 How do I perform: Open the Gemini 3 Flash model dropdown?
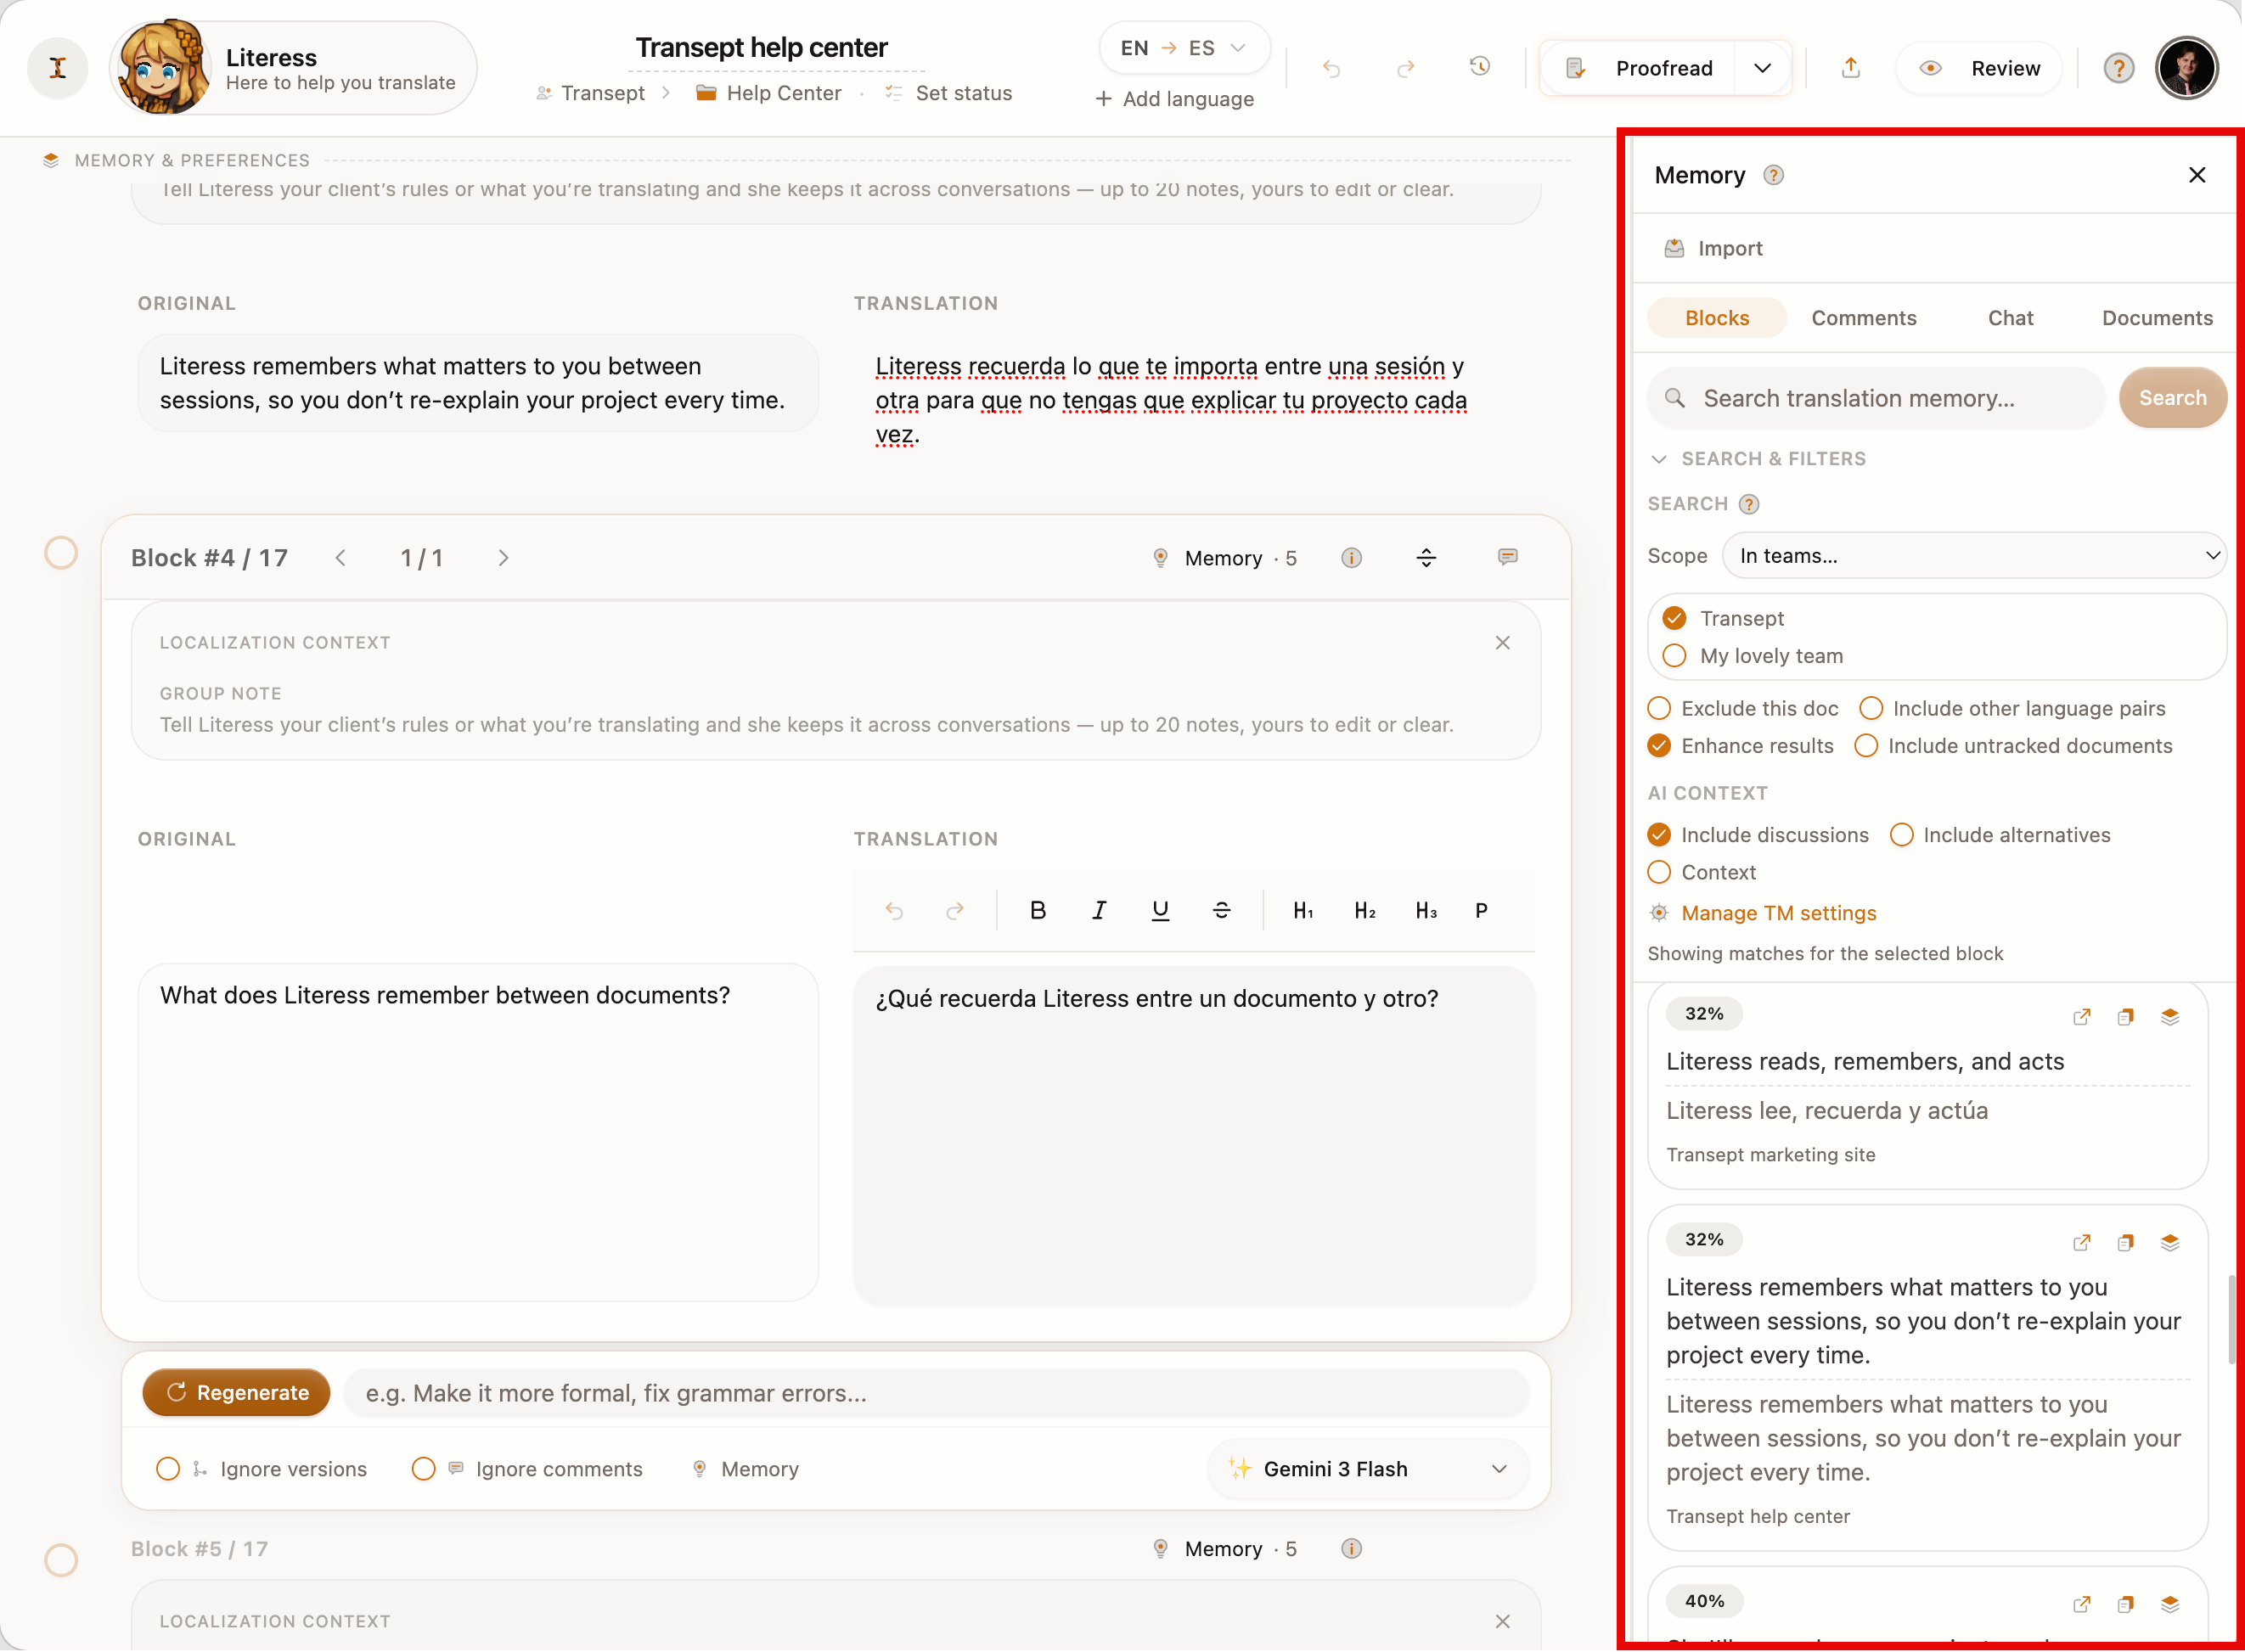point(1367,1469)
